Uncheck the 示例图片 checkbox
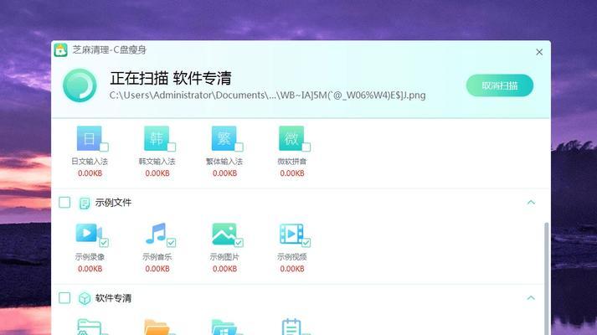 pyautogui.click(x=239, y=243)
